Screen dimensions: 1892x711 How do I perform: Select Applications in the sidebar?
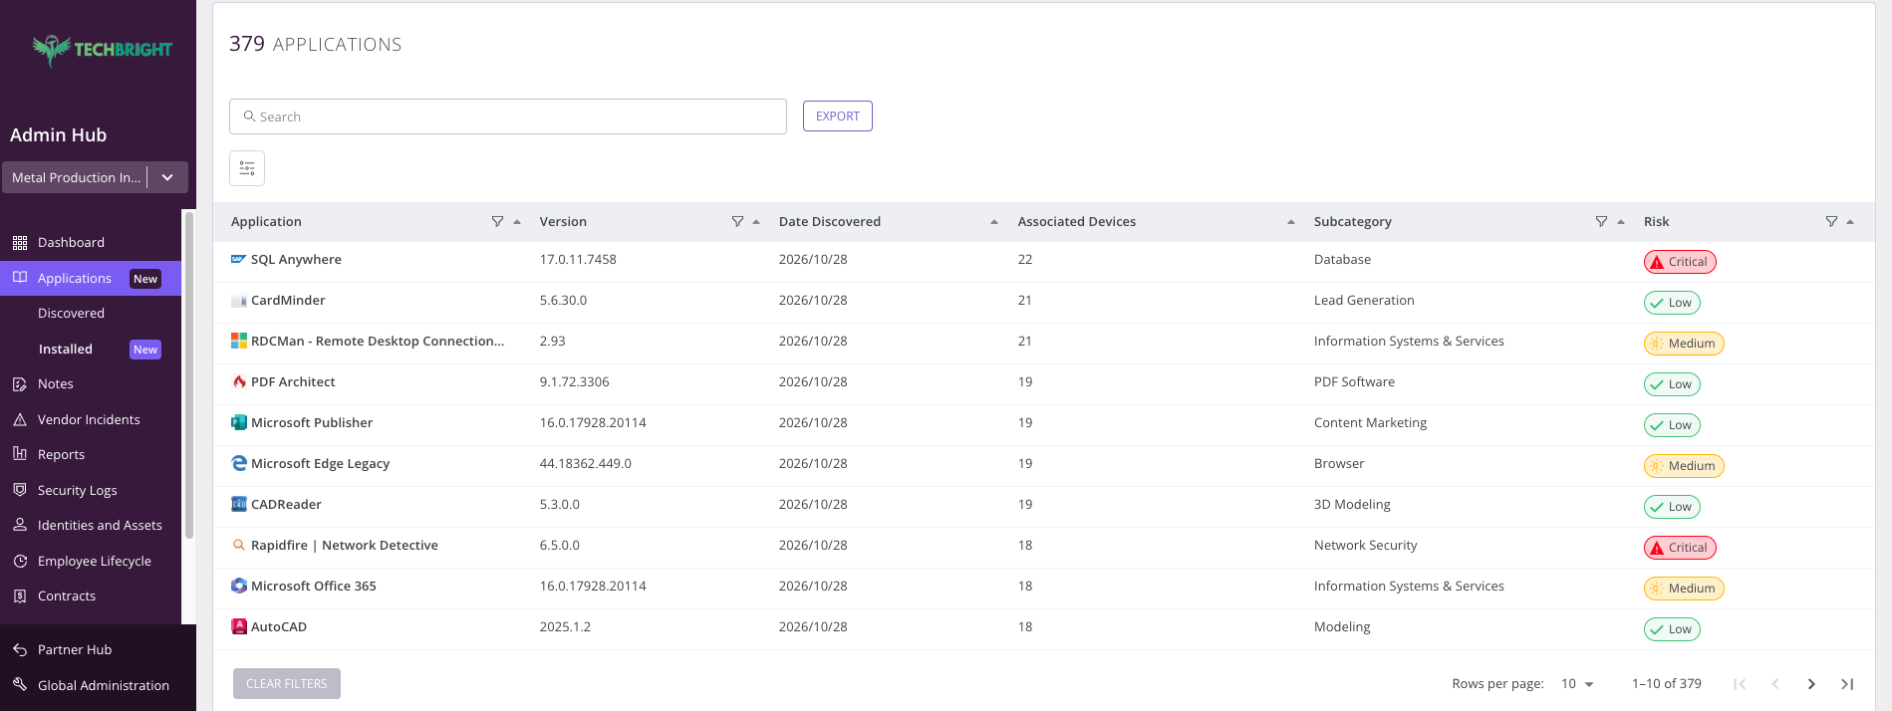(x=91, y=279)
